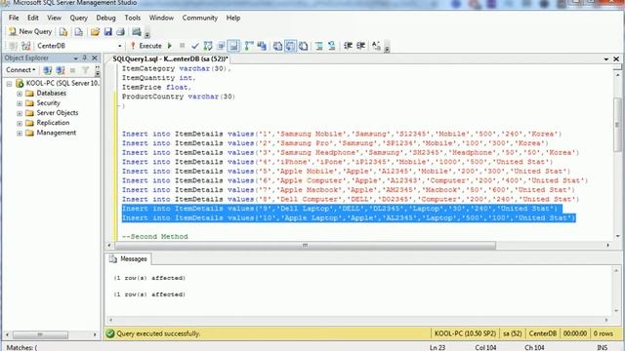Viewport: 625px width, 351px height.
Task: Open the CenterDB available databases dropdown
Action: (x=119, y=46)
